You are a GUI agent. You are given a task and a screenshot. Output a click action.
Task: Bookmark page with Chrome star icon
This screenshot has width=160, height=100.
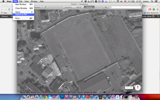(x=146, y=10)
